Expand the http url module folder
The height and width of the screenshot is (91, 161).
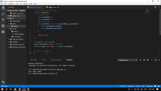click(18, 39)
